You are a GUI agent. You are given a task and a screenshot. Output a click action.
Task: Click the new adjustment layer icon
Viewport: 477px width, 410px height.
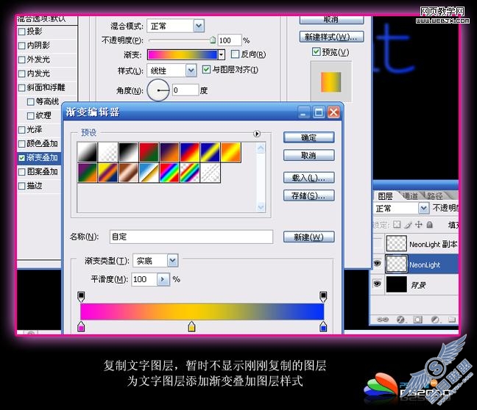click(x=435, y=320)
